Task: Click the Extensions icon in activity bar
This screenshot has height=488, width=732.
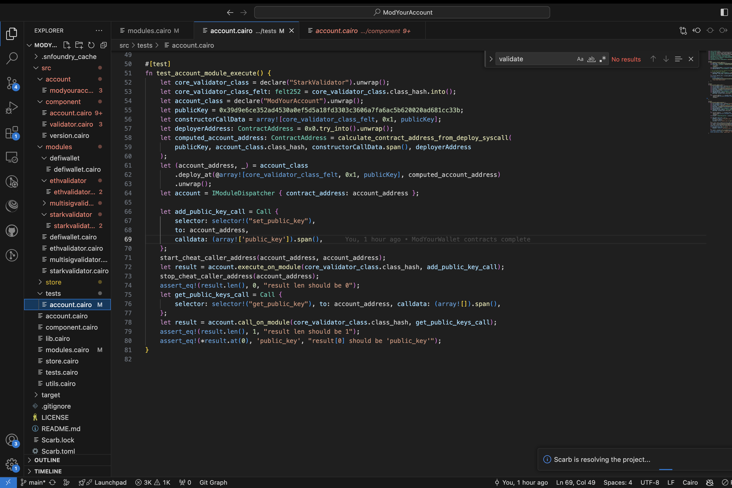Action: (12, 133)
